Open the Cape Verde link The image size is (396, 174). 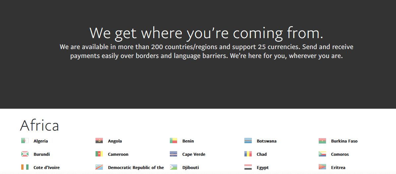point(194,154)
